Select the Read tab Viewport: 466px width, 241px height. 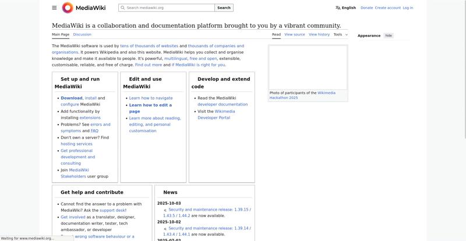[x=276, y=34]
